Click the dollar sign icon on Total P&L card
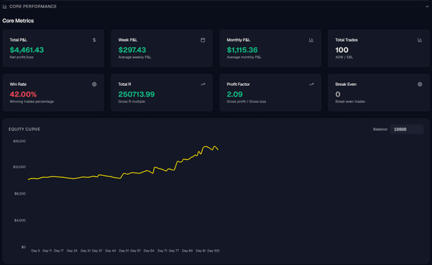 pyautogui.click(x=94, y=40)
